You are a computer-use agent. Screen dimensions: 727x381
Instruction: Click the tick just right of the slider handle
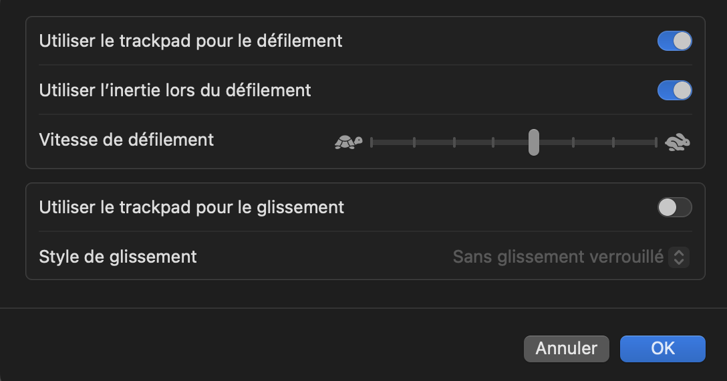(573, 142)
